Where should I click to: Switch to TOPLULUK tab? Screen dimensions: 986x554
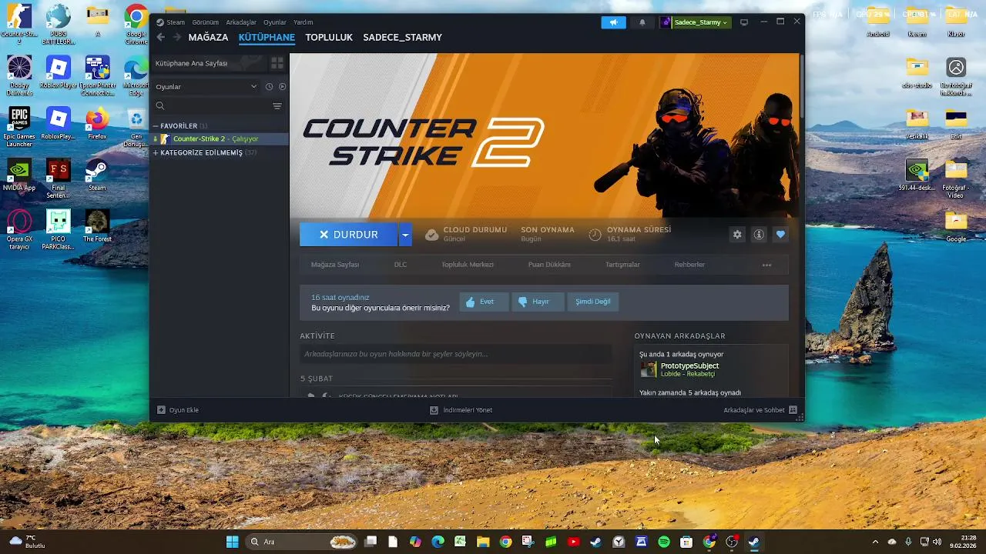(329, 37)
